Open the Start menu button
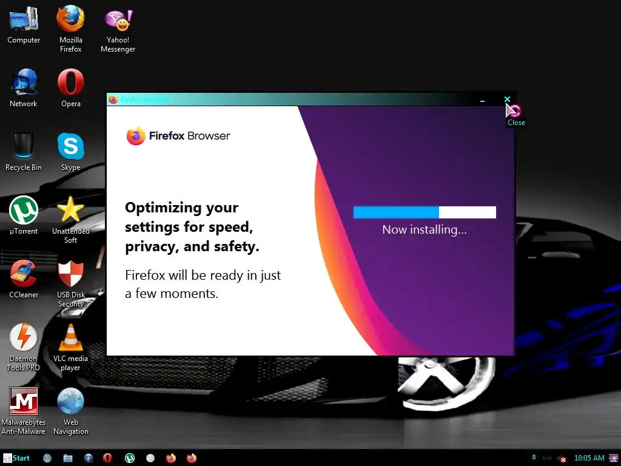This screenshot has width=621, height=466. click(x=16, y=458)
